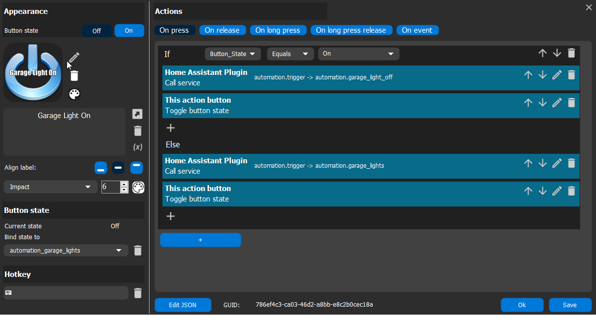Delete the Garage Light On button icon
Screen dimensions: 596x330
point(74,75)
